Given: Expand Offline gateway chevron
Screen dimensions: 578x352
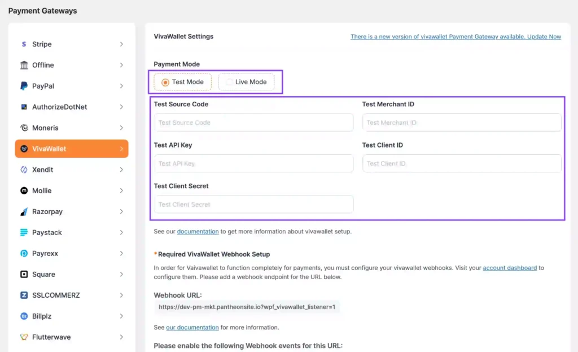Looking at the screenshot, I should coord(121,65).
